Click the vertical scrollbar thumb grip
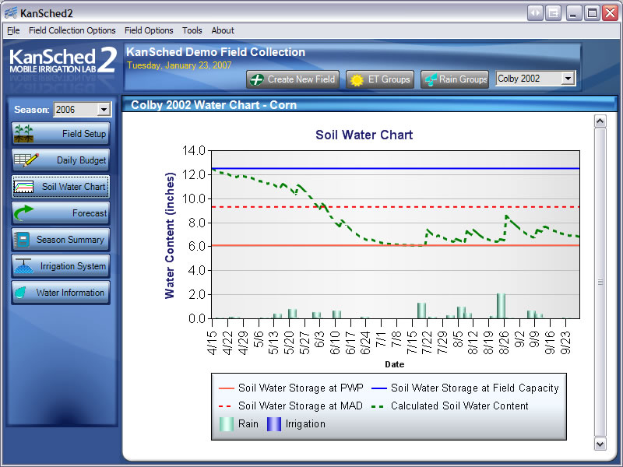 pyautogui.click(x=600, y=282)
